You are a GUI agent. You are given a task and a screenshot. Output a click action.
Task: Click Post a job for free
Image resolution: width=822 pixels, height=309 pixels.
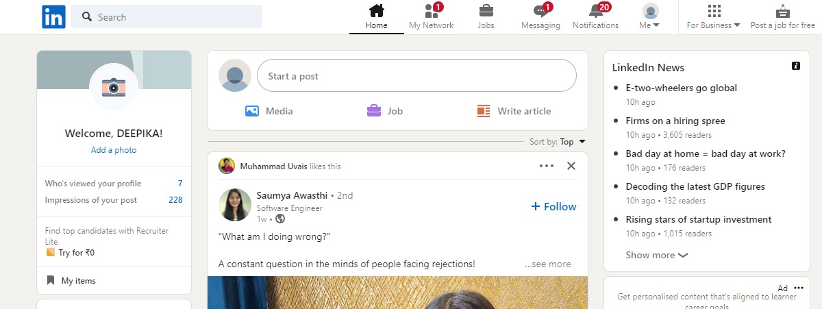(x=783, y=17)
